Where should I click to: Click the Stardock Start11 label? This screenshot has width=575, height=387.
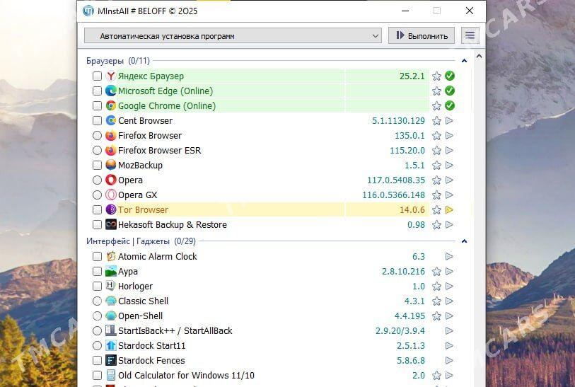[x=152, y=345]
